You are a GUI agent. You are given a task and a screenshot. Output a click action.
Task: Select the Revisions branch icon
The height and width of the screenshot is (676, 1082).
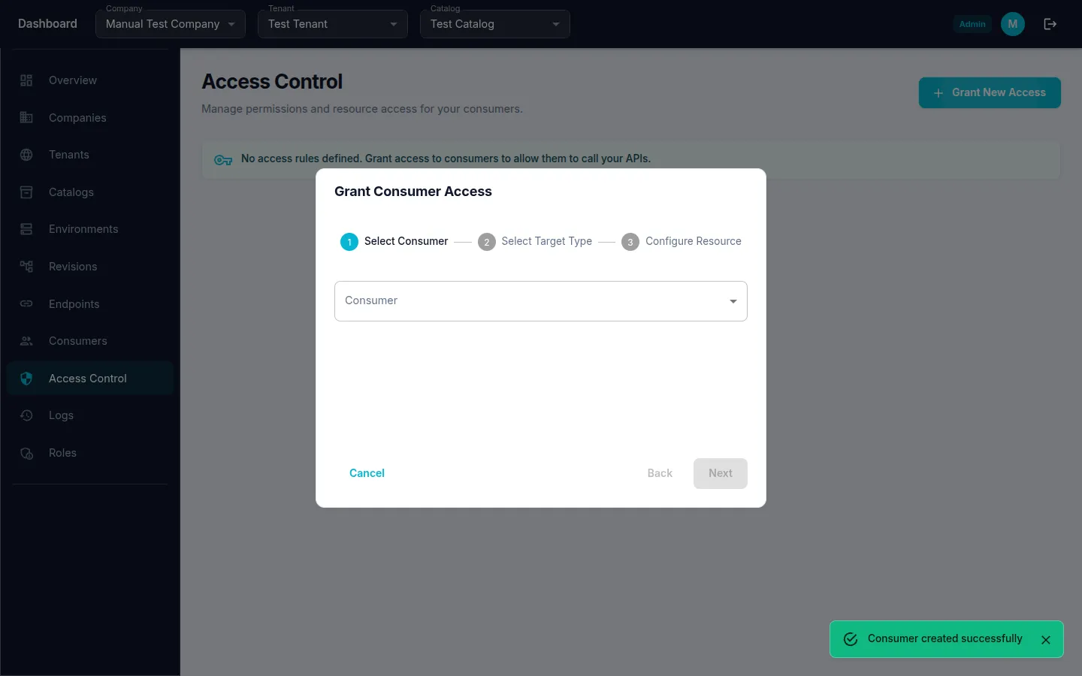tap(26, 267)
